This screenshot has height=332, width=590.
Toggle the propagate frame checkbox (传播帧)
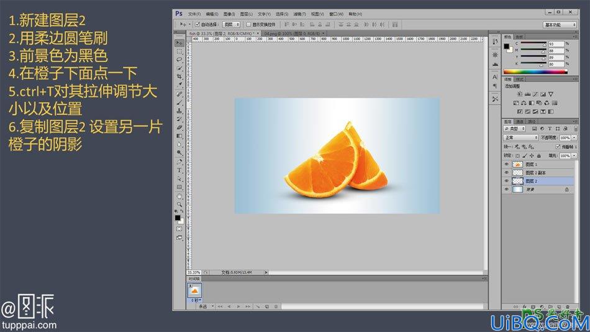point(558,147)
